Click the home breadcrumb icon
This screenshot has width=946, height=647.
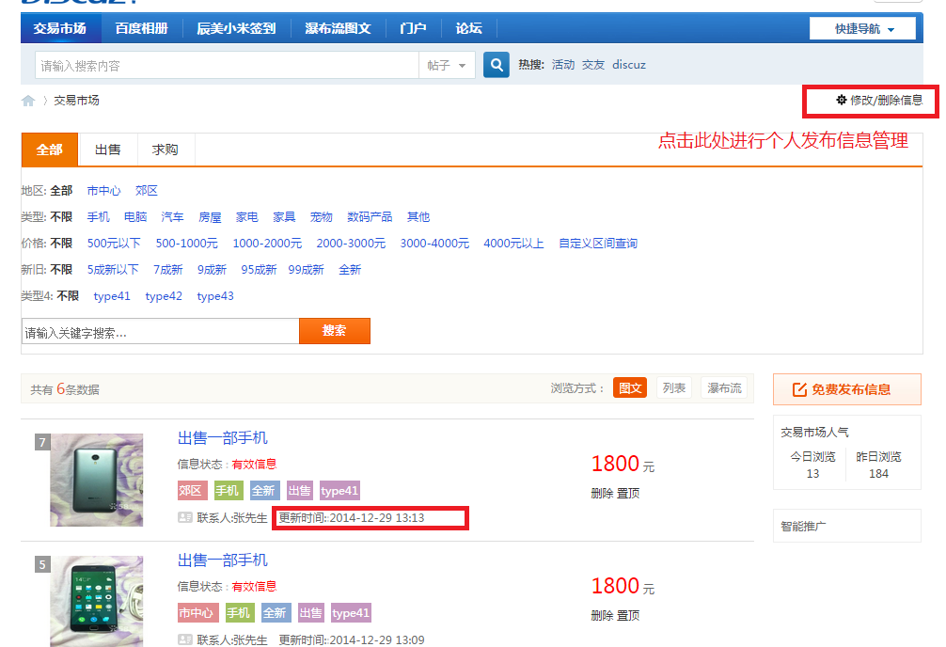[x=28, y=101]
